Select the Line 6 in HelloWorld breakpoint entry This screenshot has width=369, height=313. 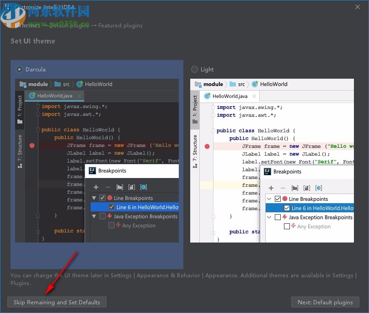click(137, 207)
